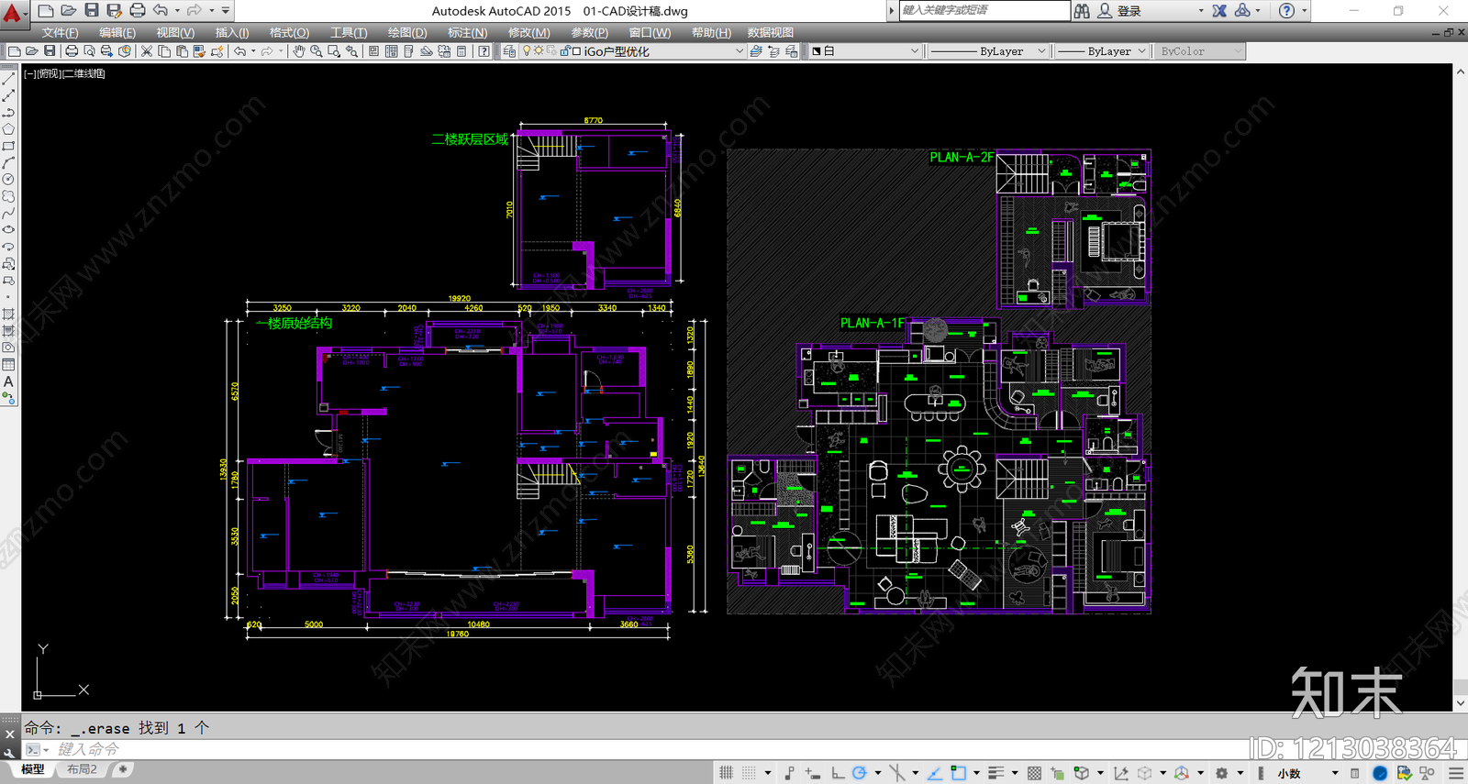Image resolution: width=1468 pixels, height=784 pixels.
Task: Click the Help question mark toolbar icon
Action: (x=484, y=51)
